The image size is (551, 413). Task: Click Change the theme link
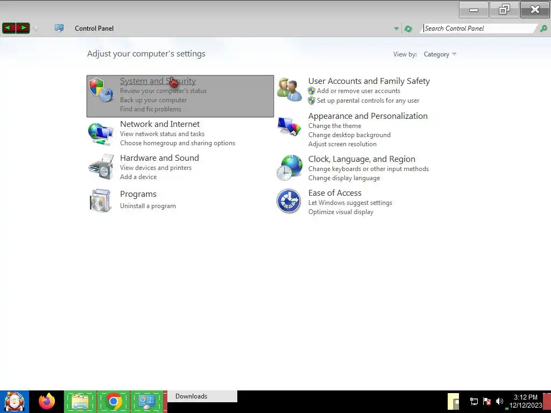click(335, 126)
